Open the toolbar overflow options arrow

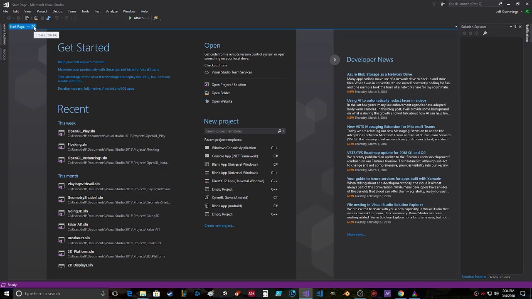pos(160,19)
